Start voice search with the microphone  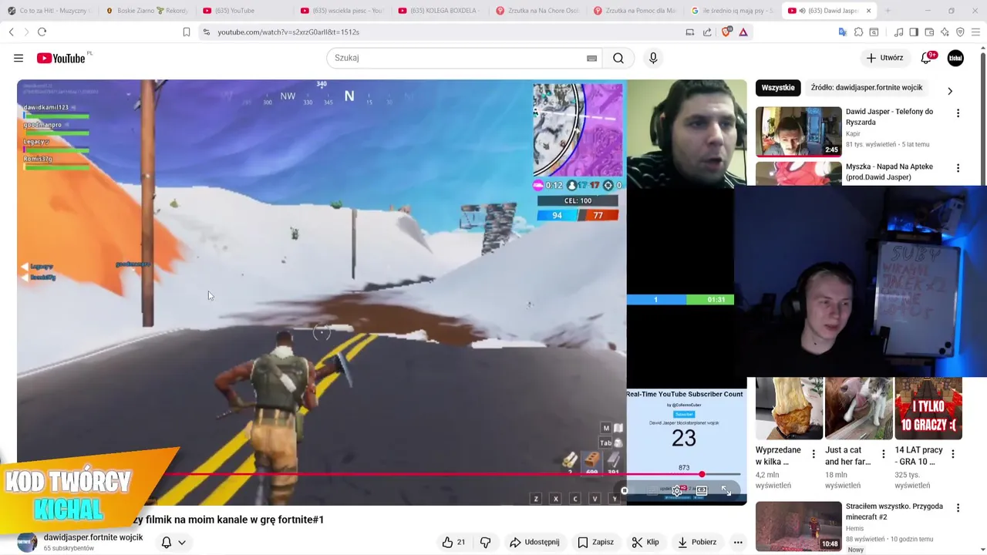653,58
